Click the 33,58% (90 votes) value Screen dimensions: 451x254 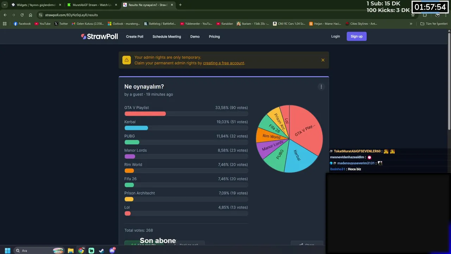pyautogui.click(x=231, y=108)
